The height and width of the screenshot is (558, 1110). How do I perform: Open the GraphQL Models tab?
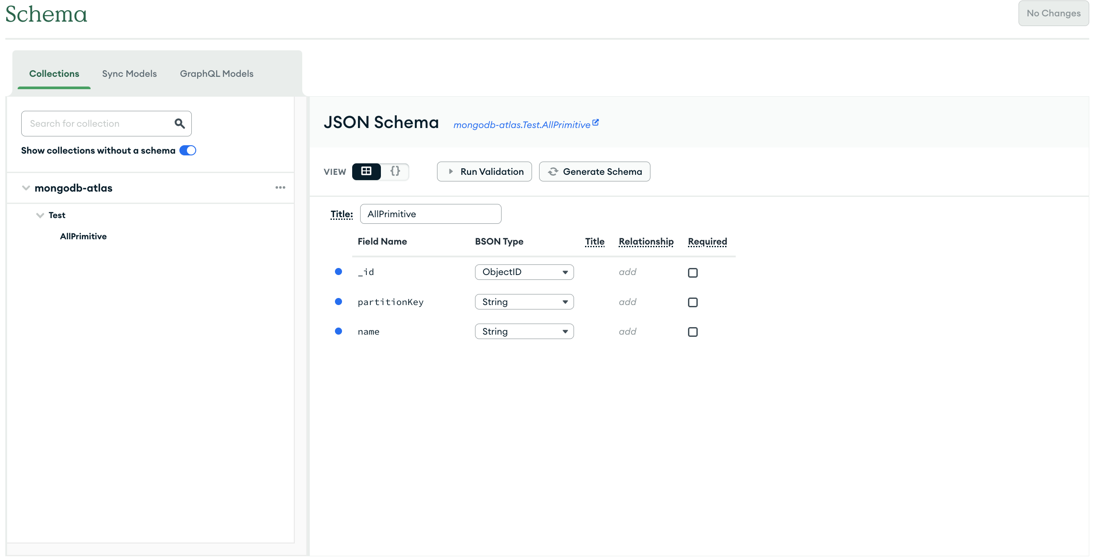tap(217, 74)
